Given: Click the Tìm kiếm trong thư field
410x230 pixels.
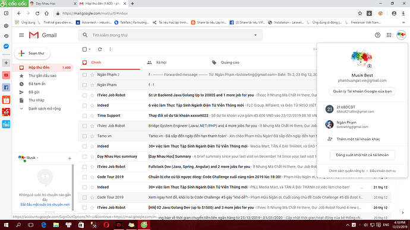Looking at the screenshot, I should 170,35.
